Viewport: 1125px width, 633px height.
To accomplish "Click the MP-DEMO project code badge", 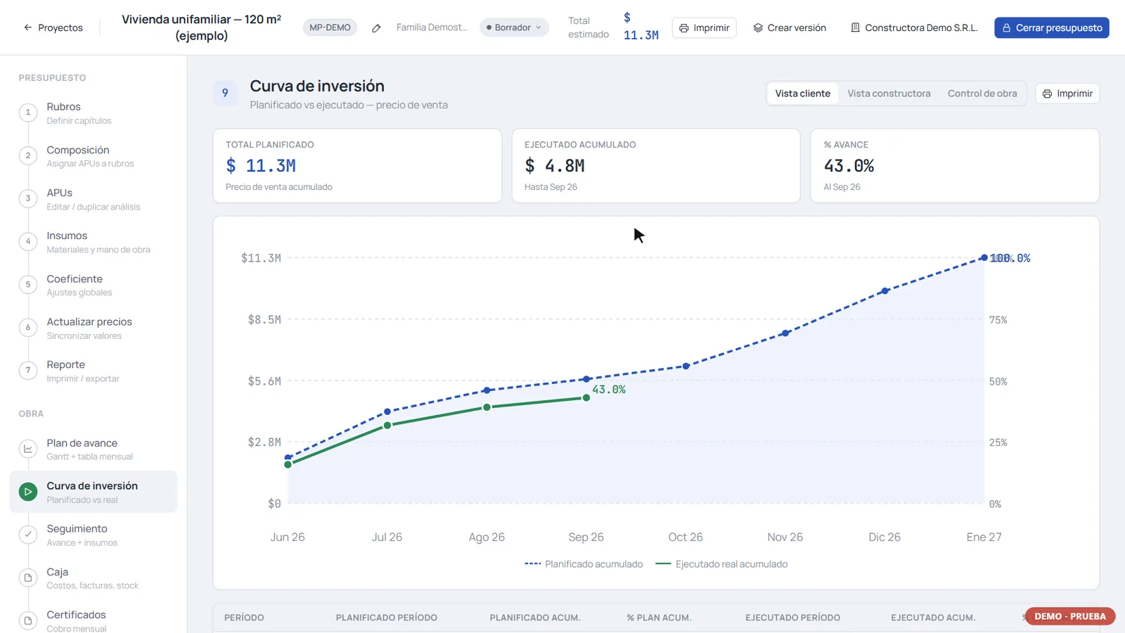I will 330,27.
